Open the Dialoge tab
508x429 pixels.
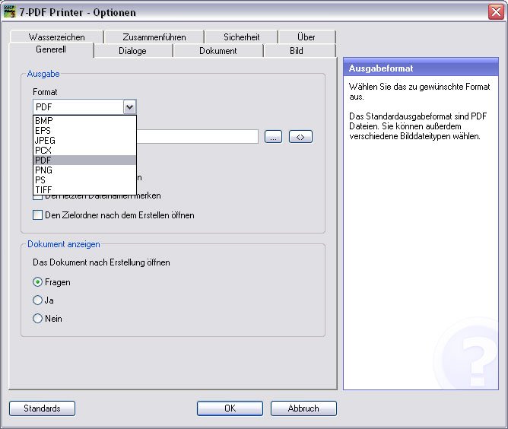tap(132, 51)
